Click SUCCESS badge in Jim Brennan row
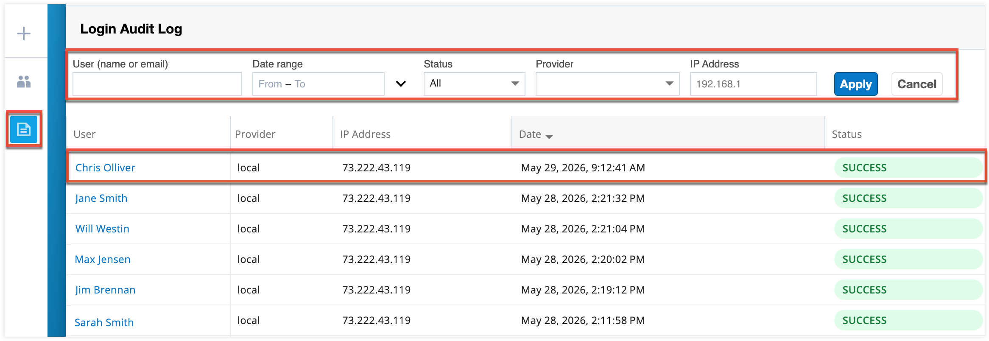The height and width of the screenshot is (341, 989). (908, 290)
